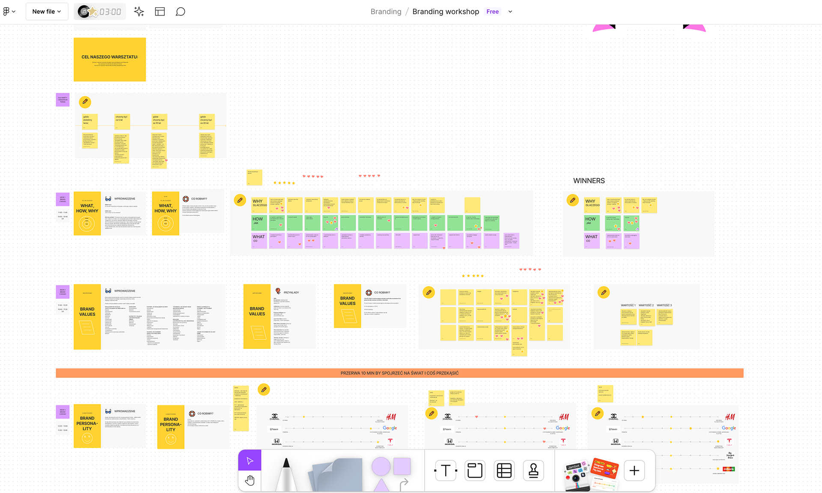
Task: Open the Figma main menu dropdown
Action: 9,12
